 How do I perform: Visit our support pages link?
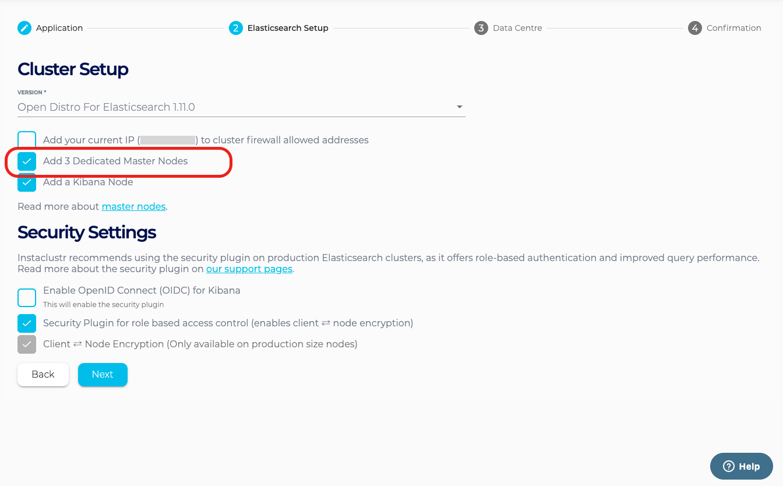[x=249, y=269]
